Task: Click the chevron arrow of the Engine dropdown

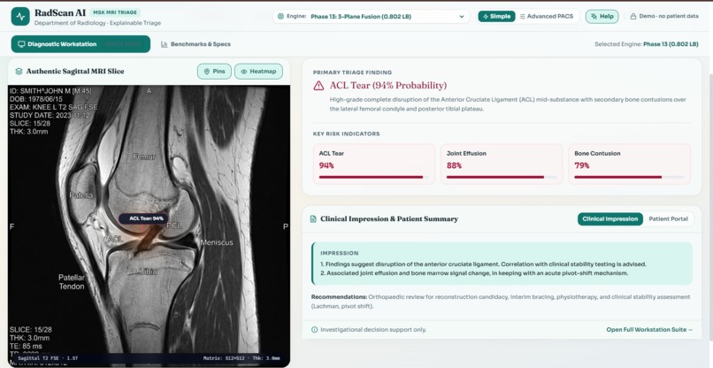Action: click(462, 17)
